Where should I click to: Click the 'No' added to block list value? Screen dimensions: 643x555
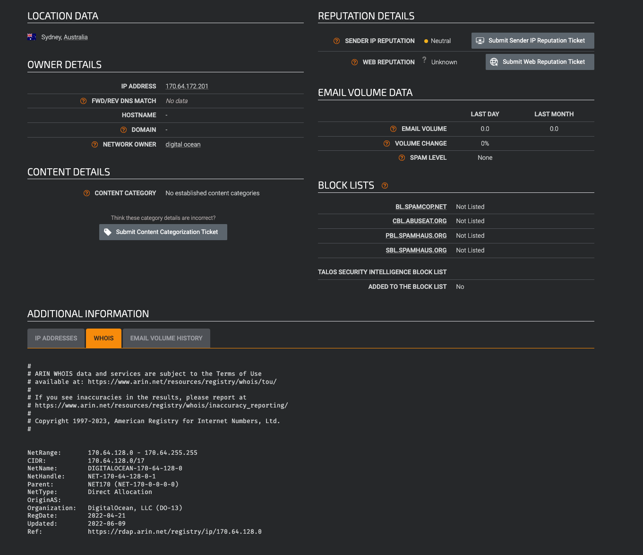coord(460,286)
